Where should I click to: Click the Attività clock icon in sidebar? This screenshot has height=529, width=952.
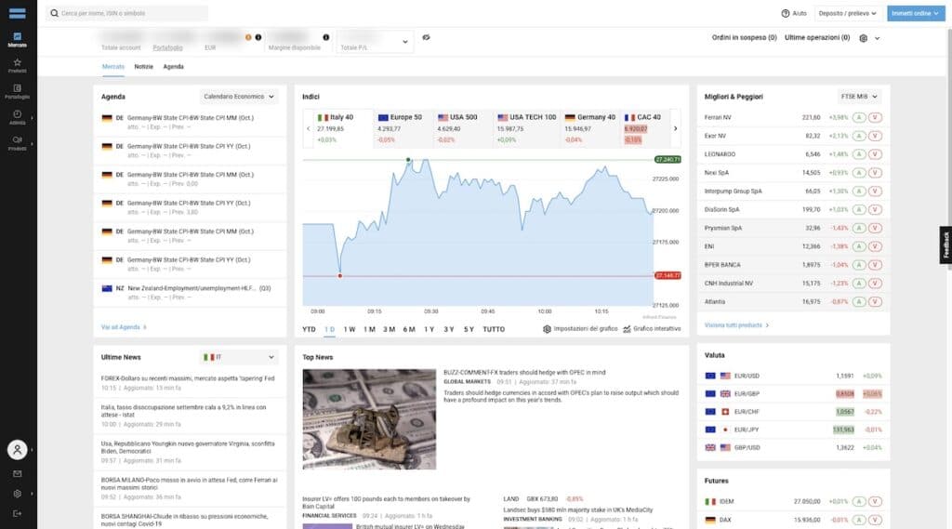pyautogui.click(x=18, y=115)
